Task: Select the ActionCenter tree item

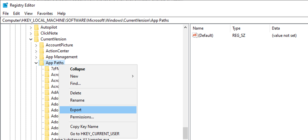Action: pyautogui.click(x=57, y=51)
